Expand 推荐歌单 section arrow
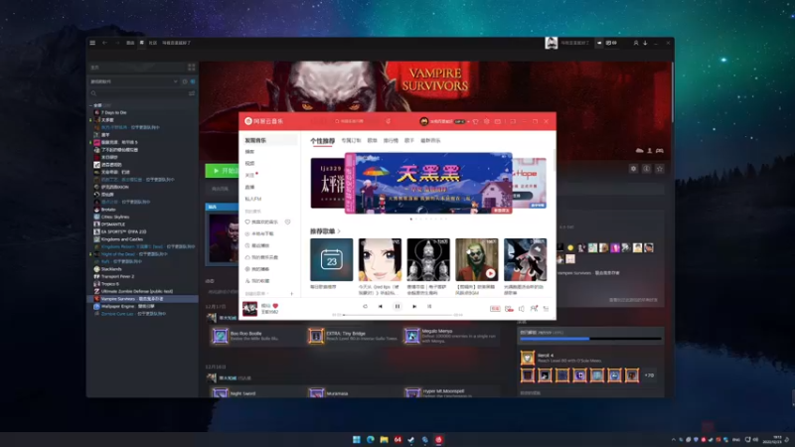Image resolution: width=795 pixels, height=447 pixels. [339, 231]
